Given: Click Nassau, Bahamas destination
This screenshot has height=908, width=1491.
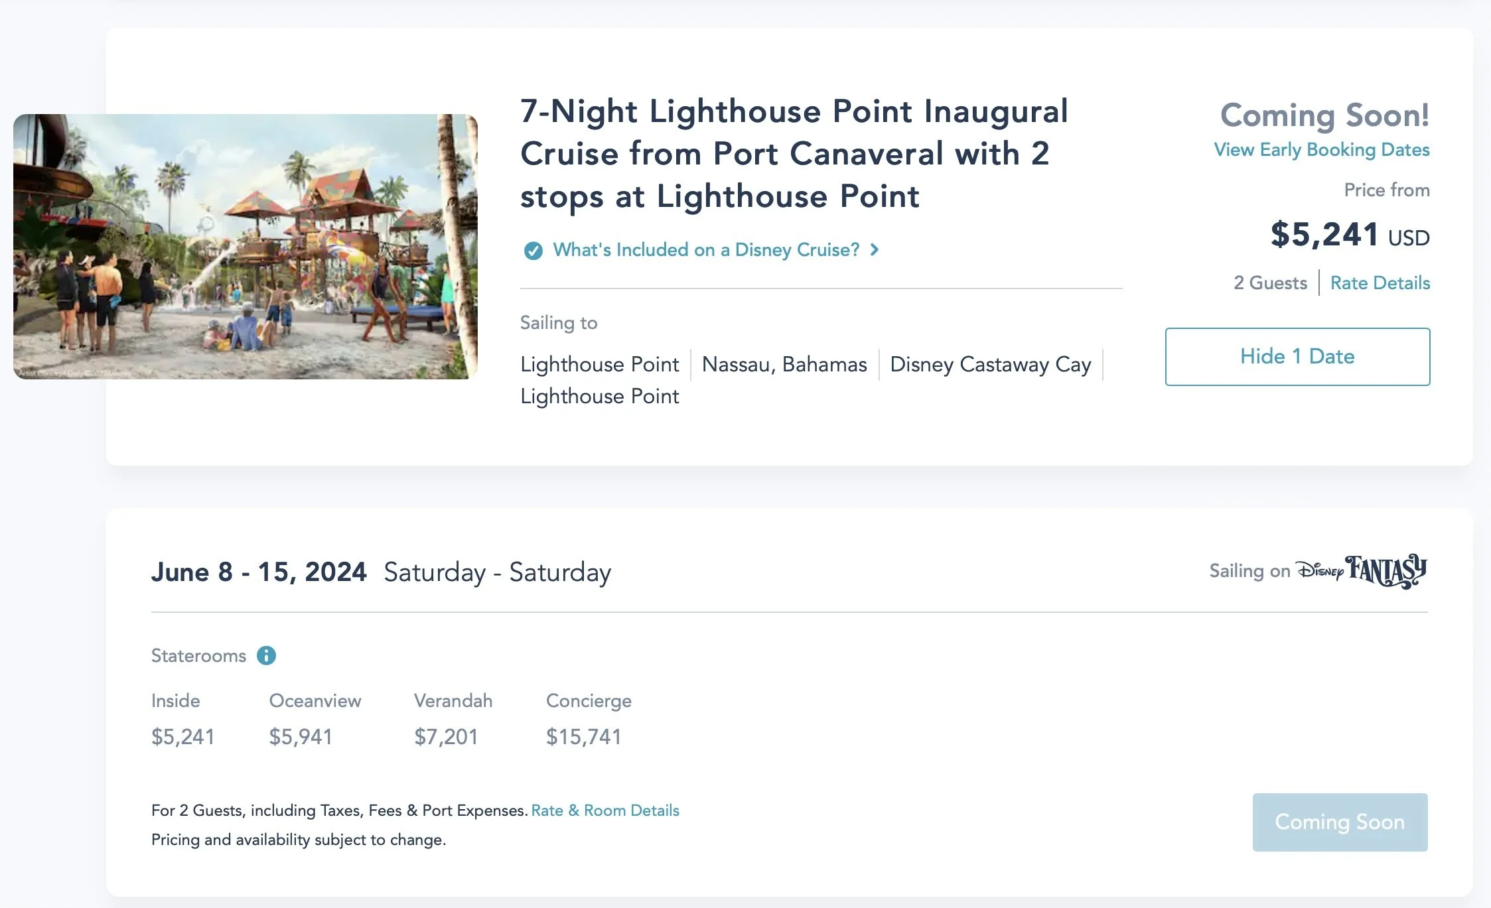Looking at the screenshot, I should (784, 365).
